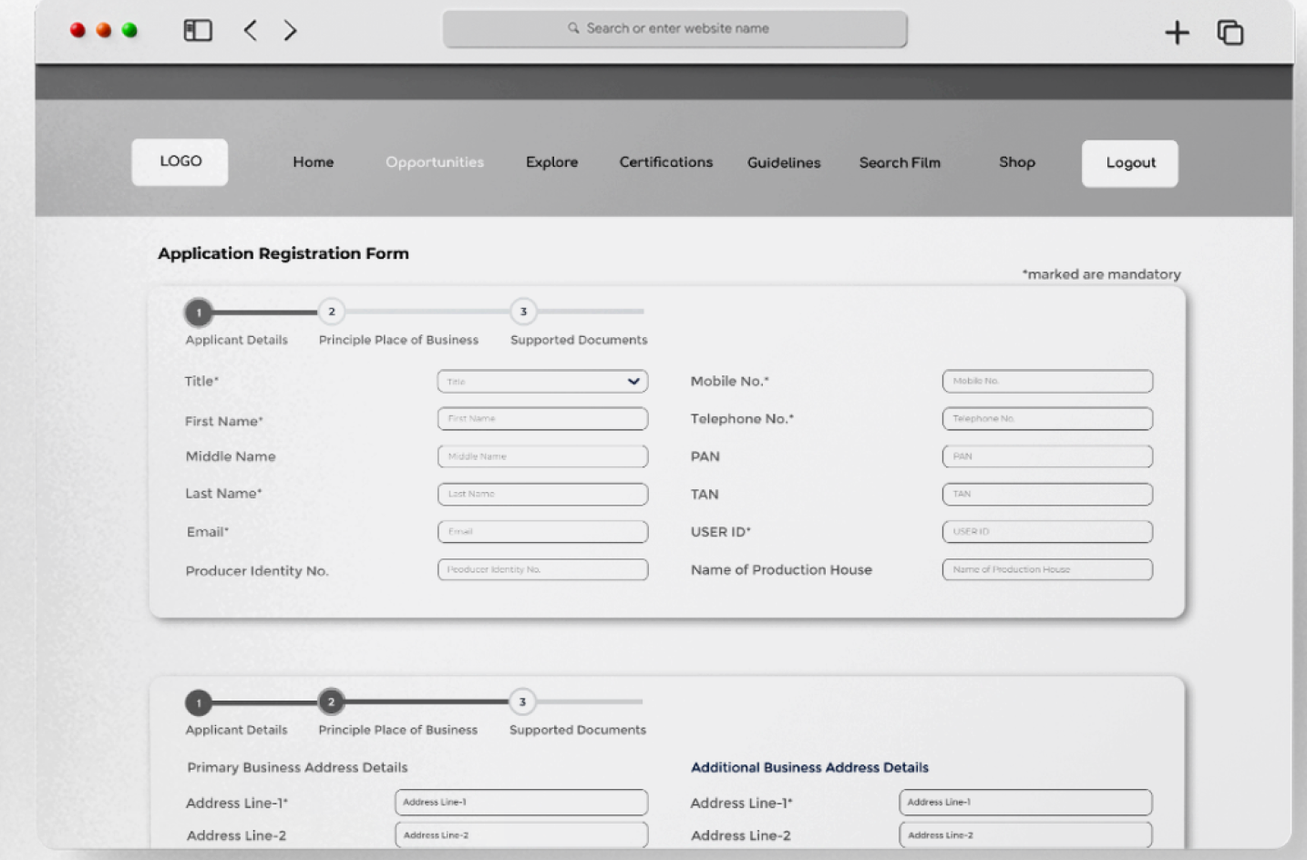Click the Producer Identity No. field label
The image size is (1307, 860).
pyautogui.click(x=257, y=571)
